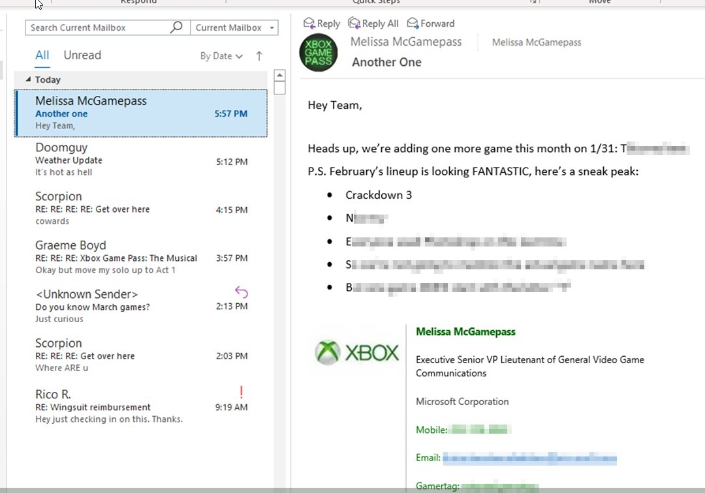The image size is (705, 493).
Task: Forward the Another One email
Action: [x=431, y=23]
